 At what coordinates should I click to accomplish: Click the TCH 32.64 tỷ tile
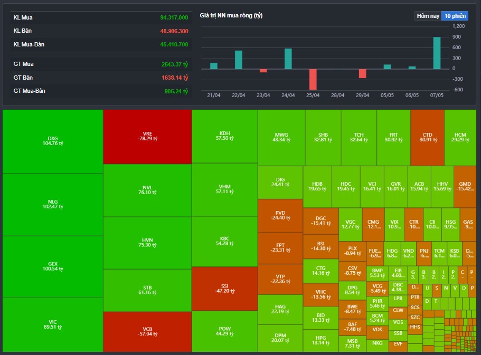pos(359,138)
